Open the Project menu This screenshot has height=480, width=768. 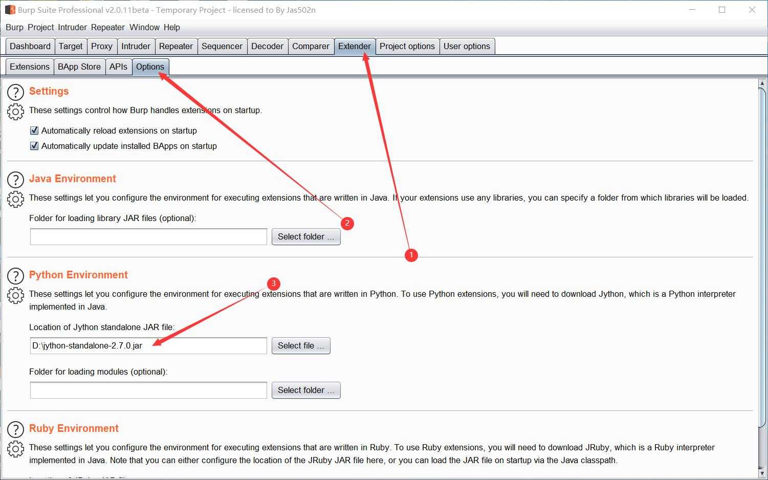point(41,27)
